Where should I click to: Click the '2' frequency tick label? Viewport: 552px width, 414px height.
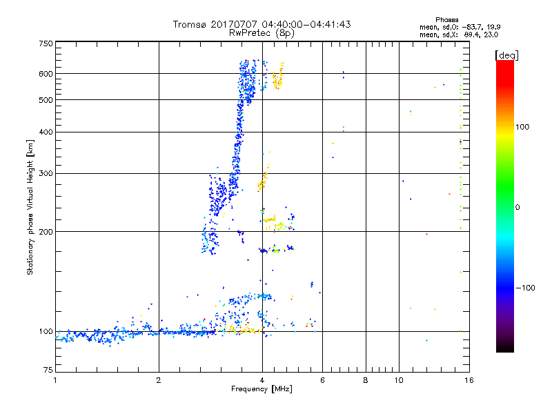159,380
